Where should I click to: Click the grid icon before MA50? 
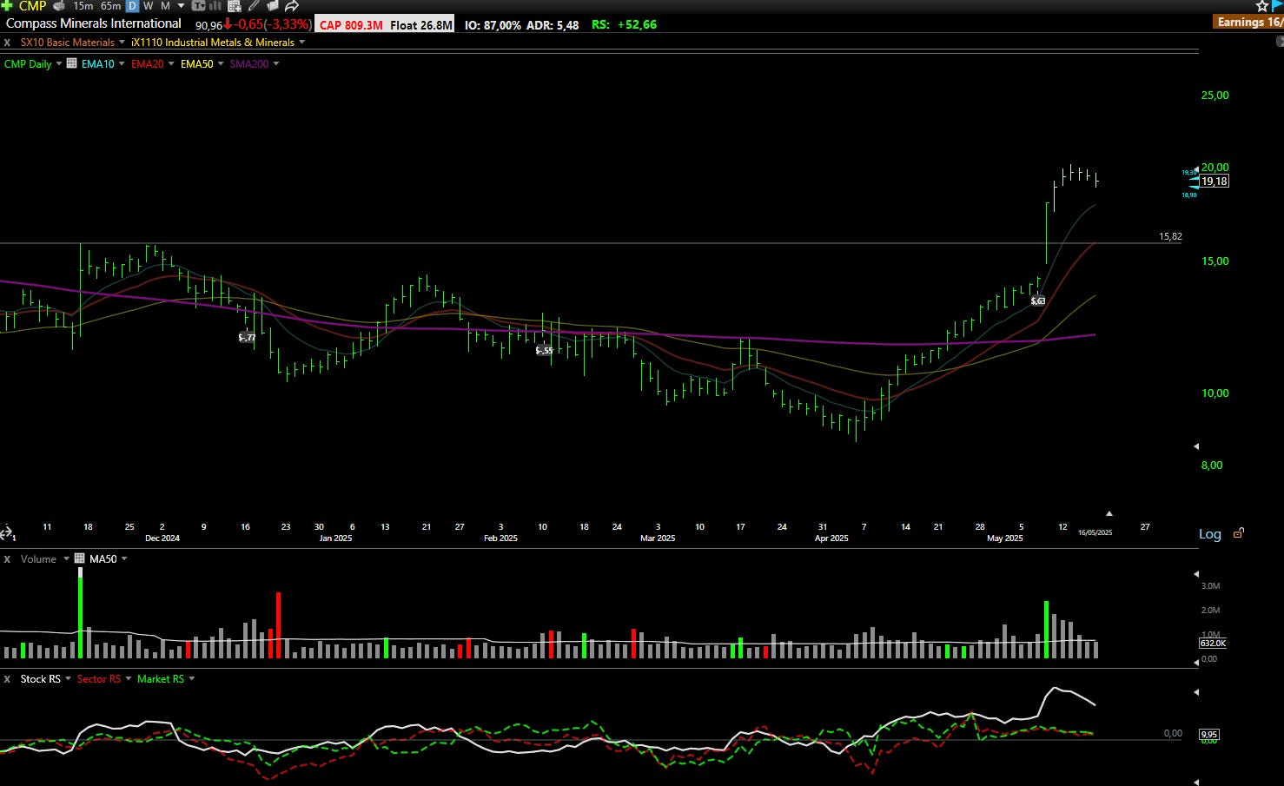coord(80,558)
